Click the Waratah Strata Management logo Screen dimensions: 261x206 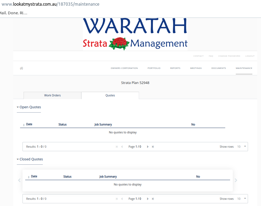click(135, 34)
